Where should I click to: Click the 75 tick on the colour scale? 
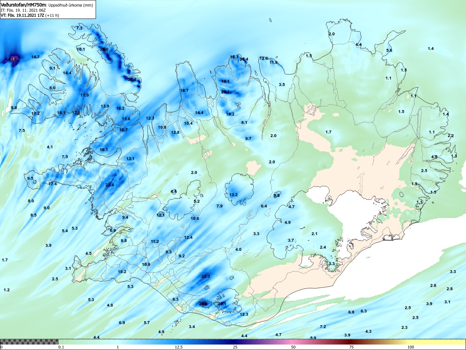351,347
